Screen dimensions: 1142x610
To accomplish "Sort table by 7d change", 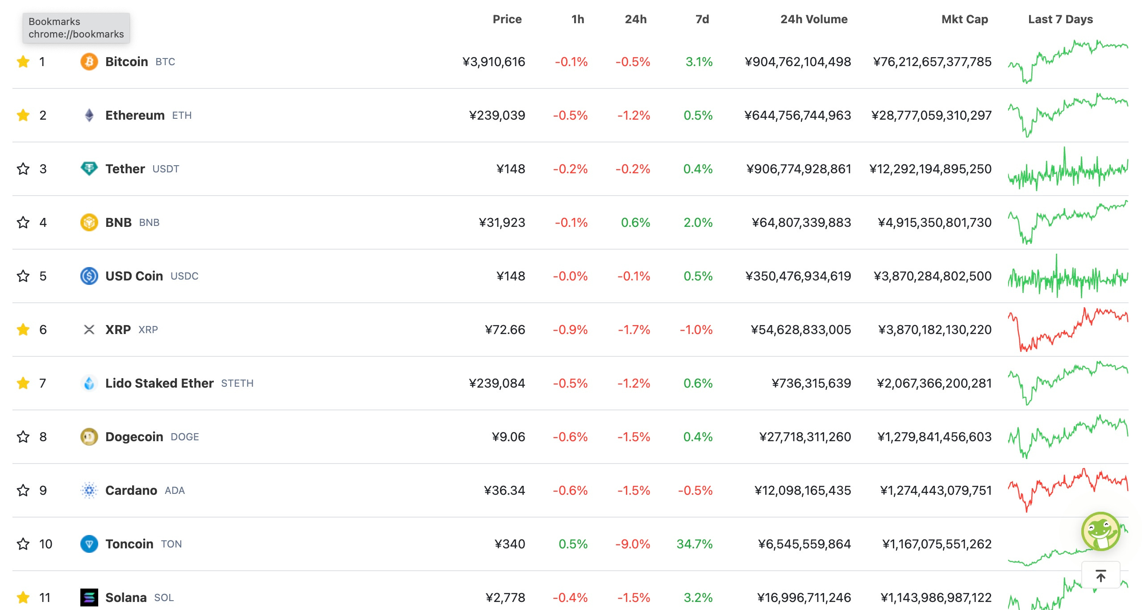I will (702, 19).
